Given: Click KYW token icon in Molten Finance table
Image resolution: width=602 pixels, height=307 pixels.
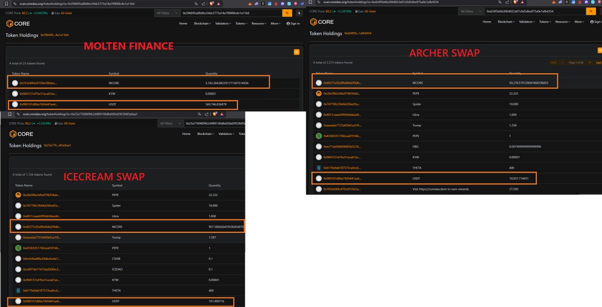Looking at the screenshot, I should coord(15,93).
